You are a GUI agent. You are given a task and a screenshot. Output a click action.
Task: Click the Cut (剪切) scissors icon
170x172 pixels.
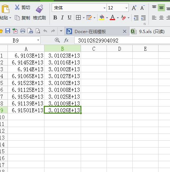(17, 7)
